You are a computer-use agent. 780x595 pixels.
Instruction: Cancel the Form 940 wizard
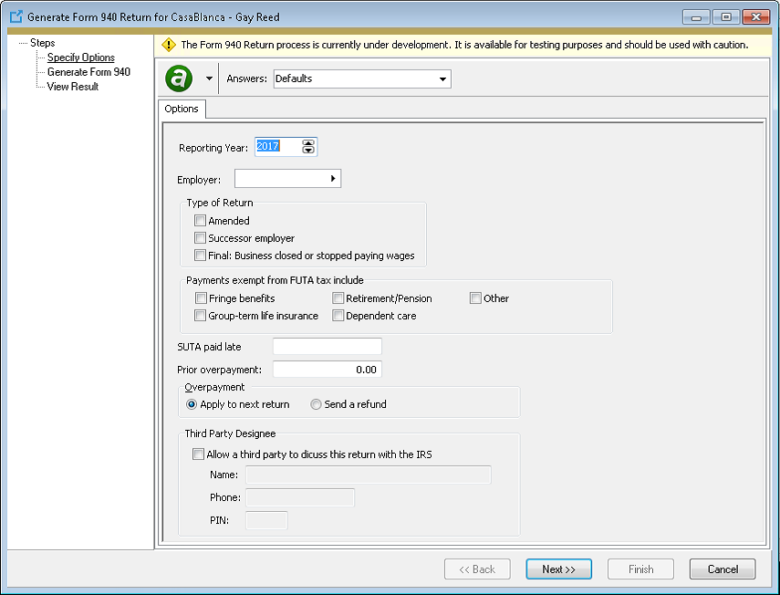point(722,569)
